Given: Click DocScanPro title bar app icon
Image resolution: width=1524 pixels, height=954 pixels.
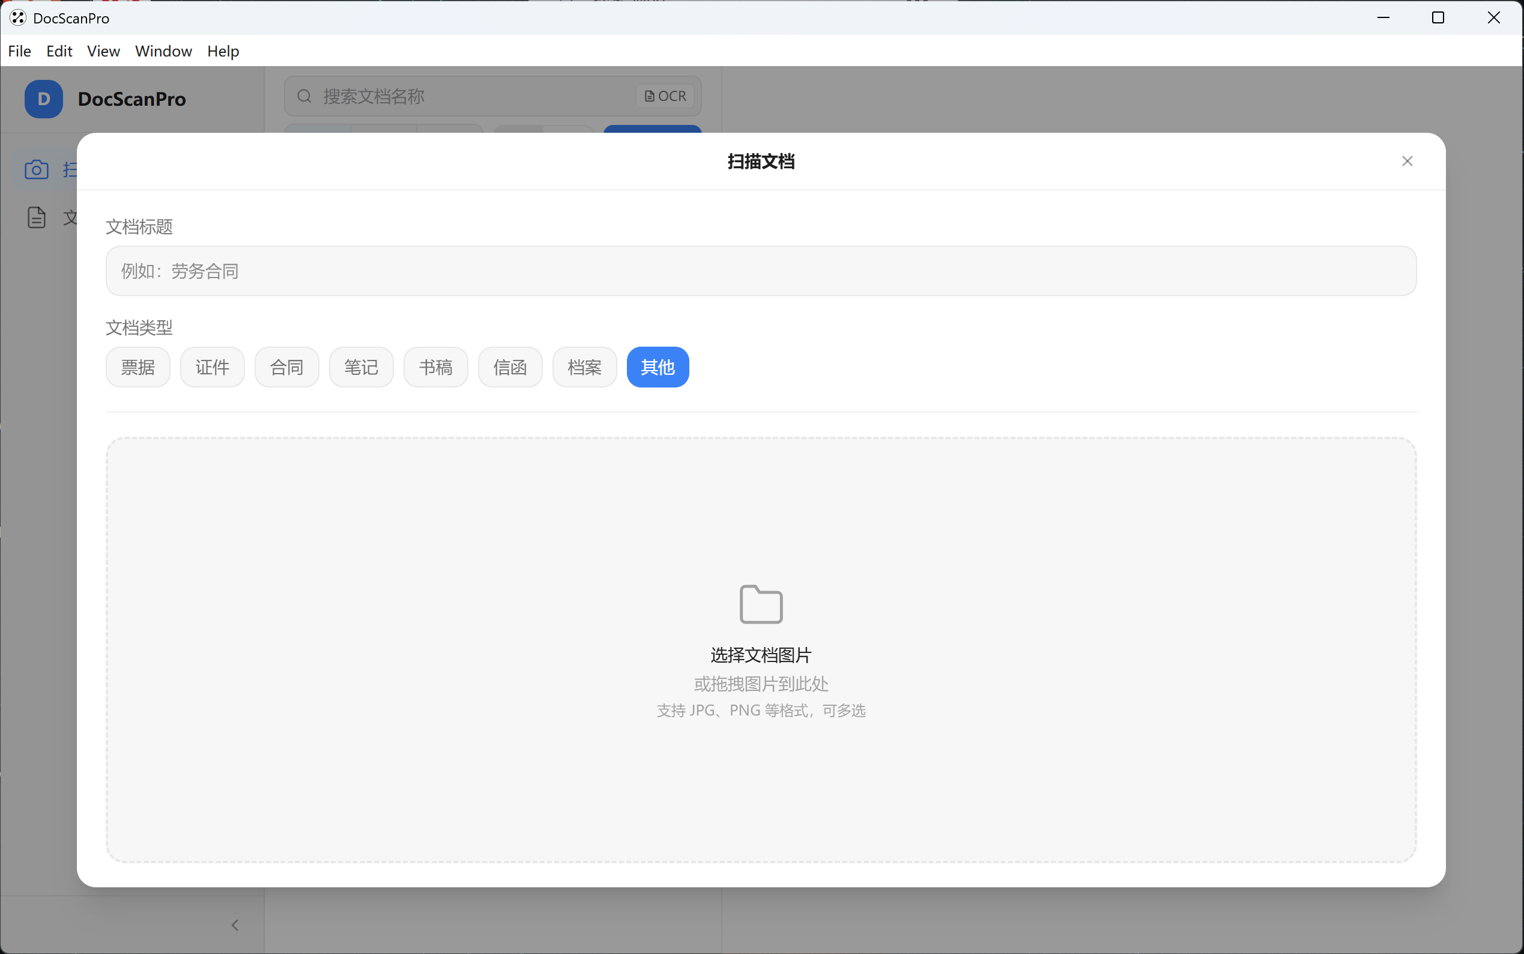Looking at the screenshot, I should [17, 17].
